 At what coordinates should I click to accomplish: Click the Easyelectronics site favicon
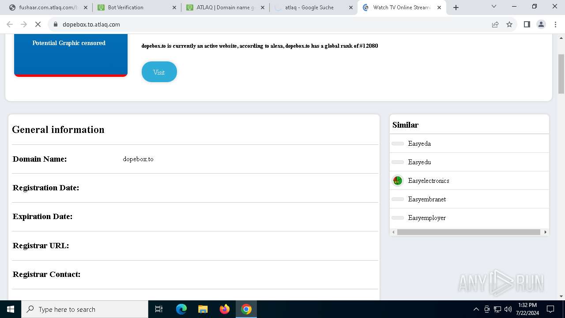point(398,181)
